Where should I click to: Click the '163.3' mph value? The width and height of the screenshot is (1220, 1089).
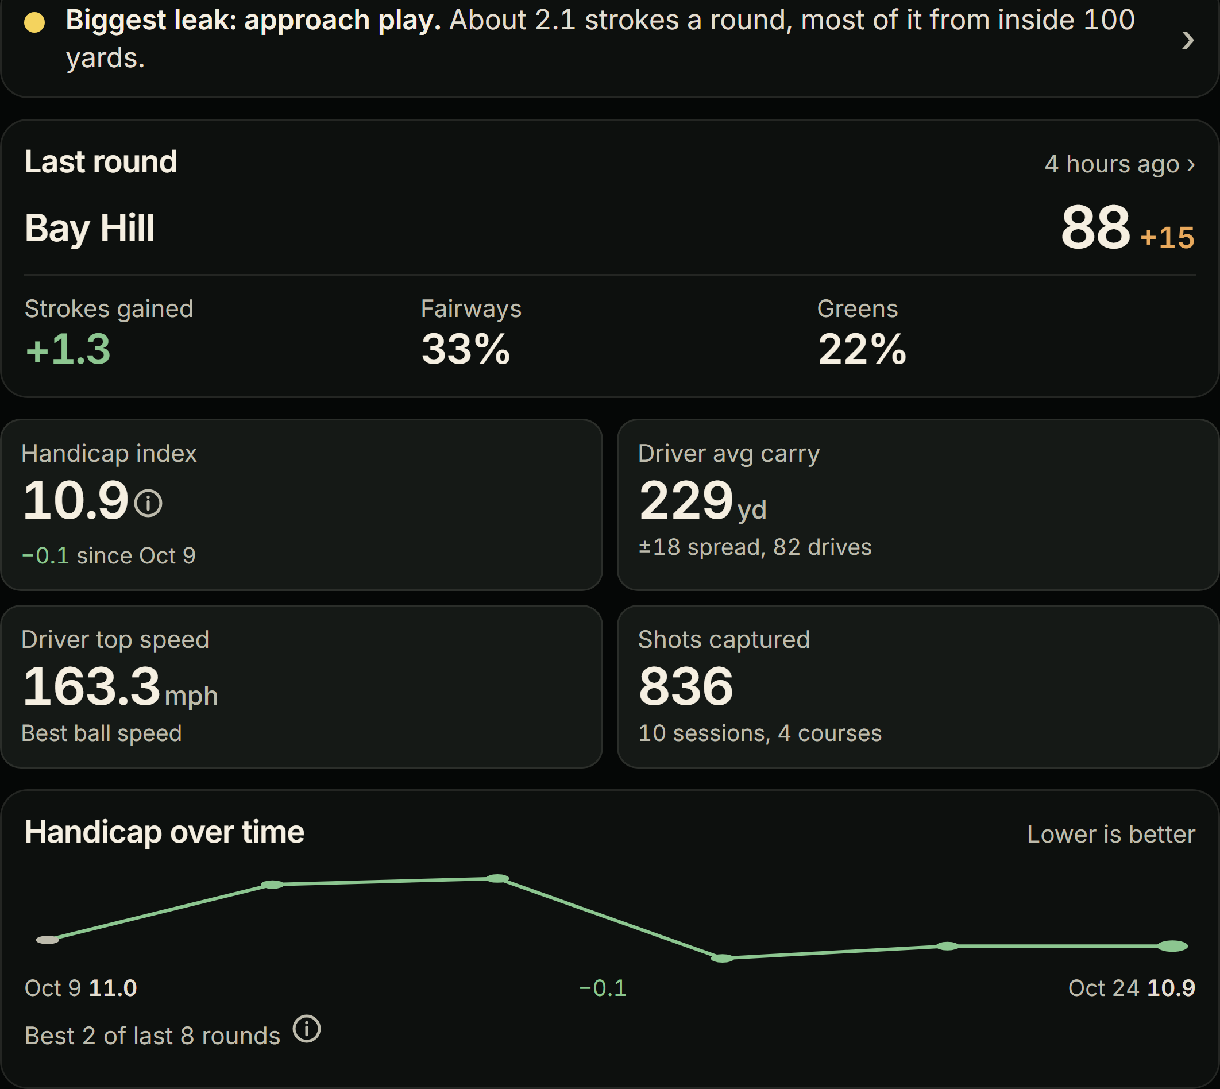point(91,686)
